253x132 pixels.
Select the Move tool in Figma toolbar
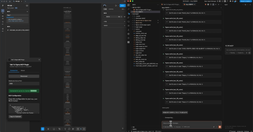[x=43, y=129]
